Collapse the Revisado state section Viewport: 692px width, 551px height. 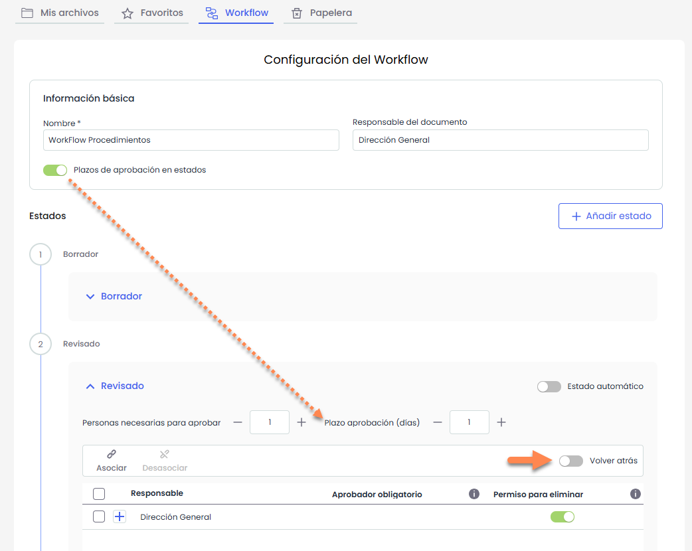click(115, 386)
